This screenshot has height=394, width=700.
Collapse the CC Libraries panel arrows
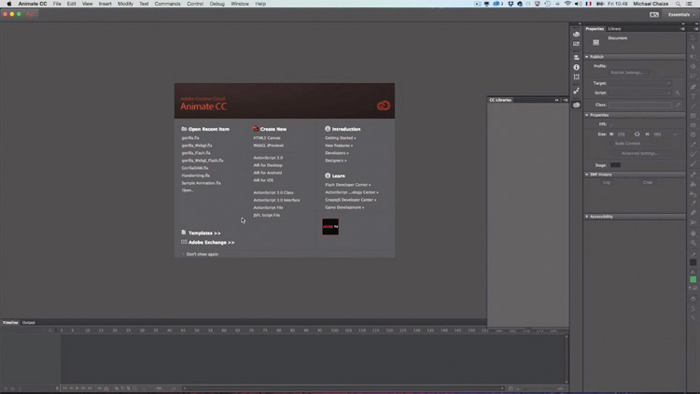[x=556, y=100]
